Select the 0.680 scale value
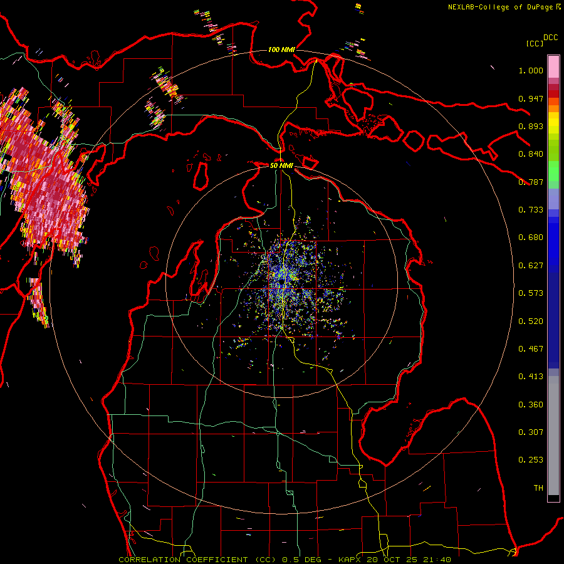This screenshot has height=564, width=564. [531, 238]
